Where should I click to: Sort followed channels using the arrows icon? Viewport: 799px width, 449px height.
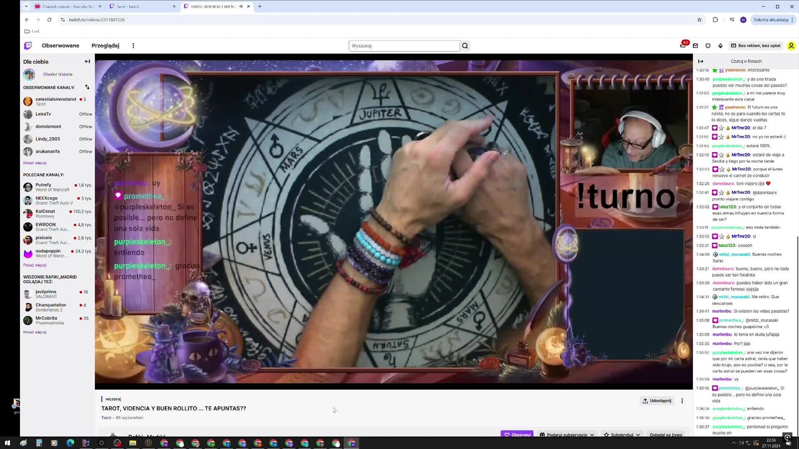click(x=87, y=87)
